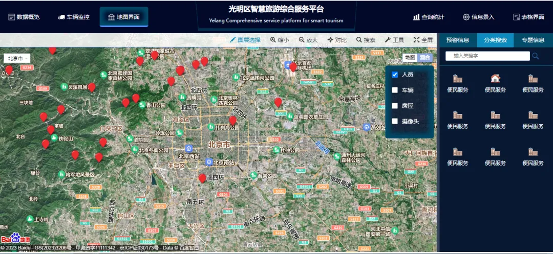Open the 车辆监控 navigation item
The height and width of the screenshot is (254, 553).
coord(74,17)
